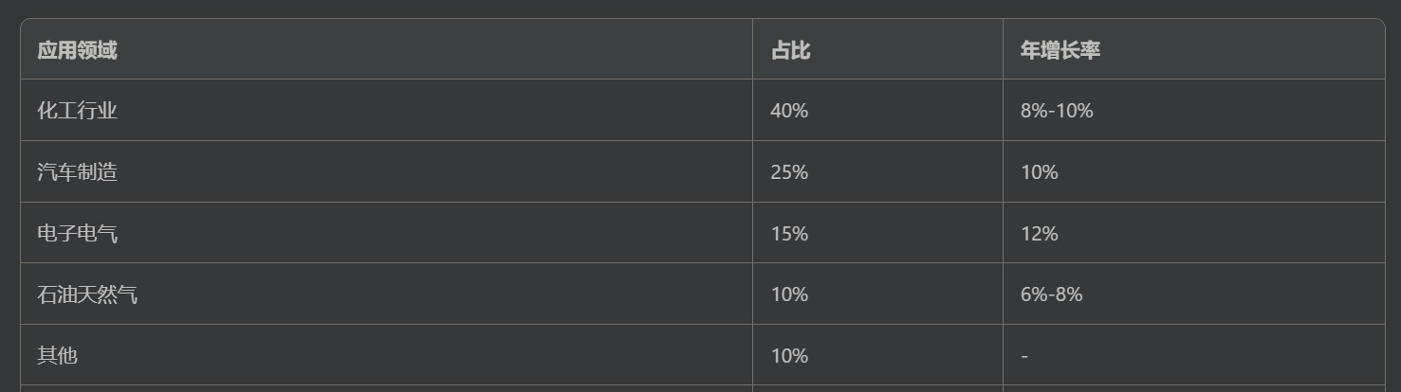Viewport: 1401px width, 392px height.
Task: Click the empty cell below the last 10%
Action: [x=878, y=389]
